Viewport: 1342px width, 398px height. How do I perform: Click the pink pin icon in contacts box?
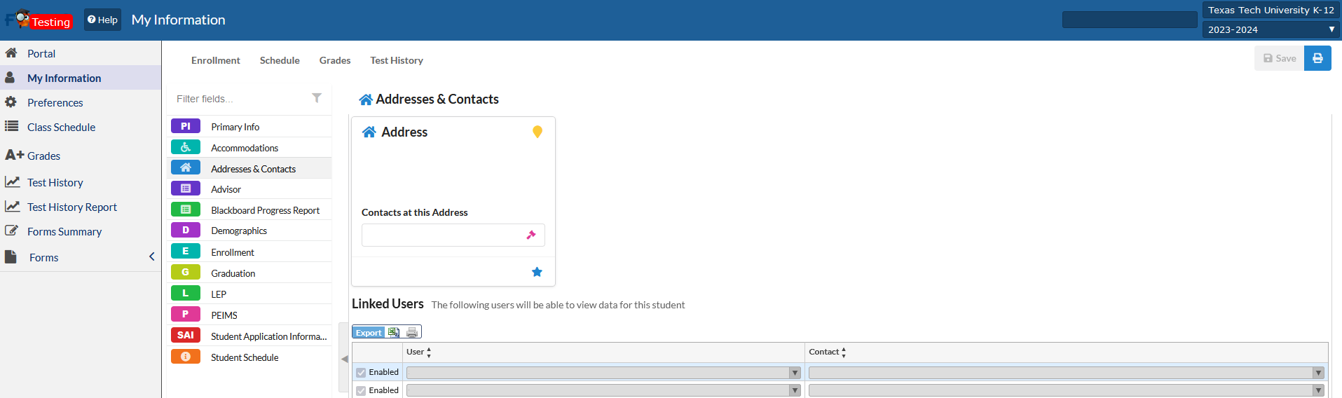coord(531,235)
